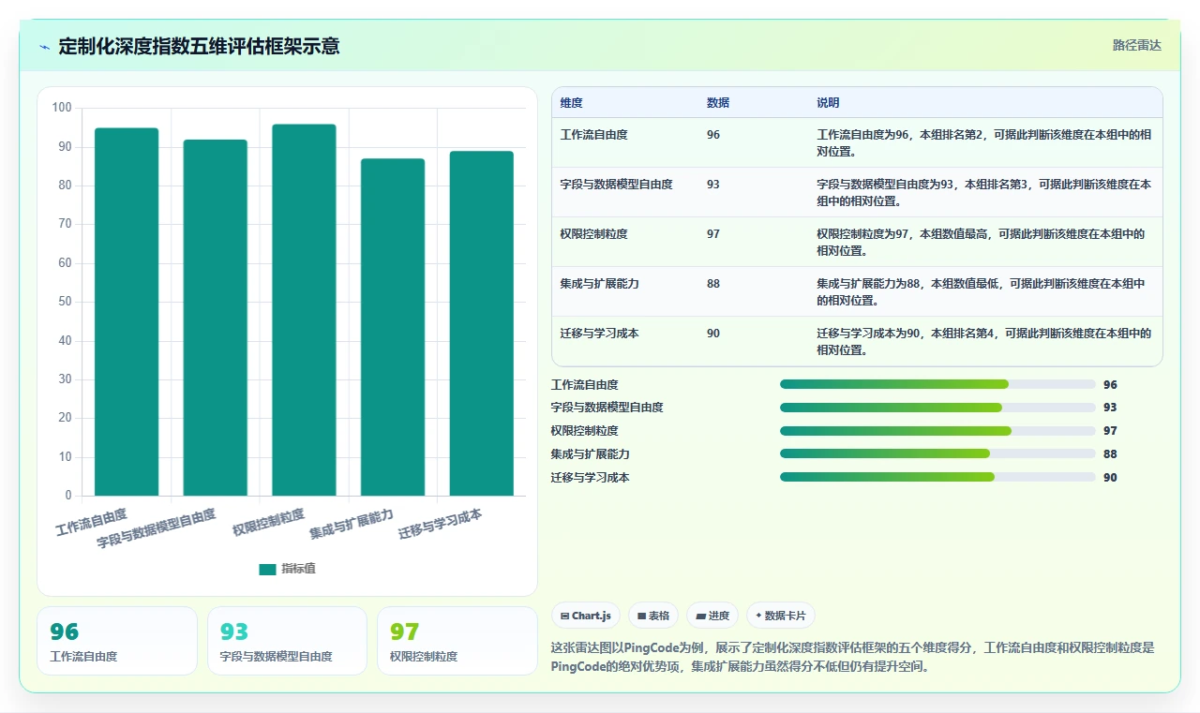Click y-axis label 100 on chart
The width and height of the screenshot is (1200, 713).
[62, 108]
